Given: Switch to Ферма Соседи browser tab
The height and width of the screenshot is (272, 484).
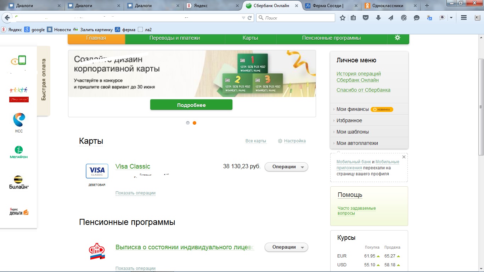Looking at the screenshot, I should click(331, 6).
